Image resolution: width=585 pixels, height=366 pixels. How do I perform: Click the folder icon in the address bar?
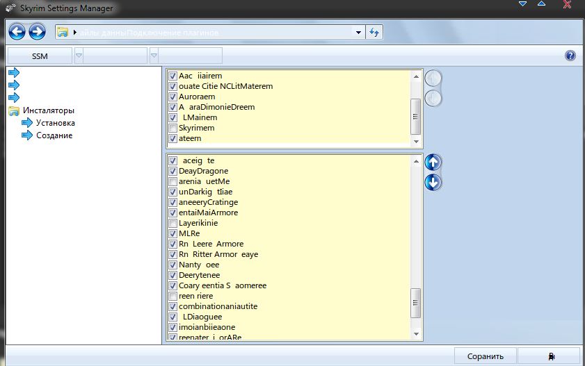63,33
